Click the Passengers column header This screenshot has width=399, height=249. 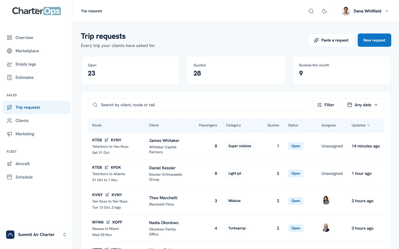tap(208, 125)
